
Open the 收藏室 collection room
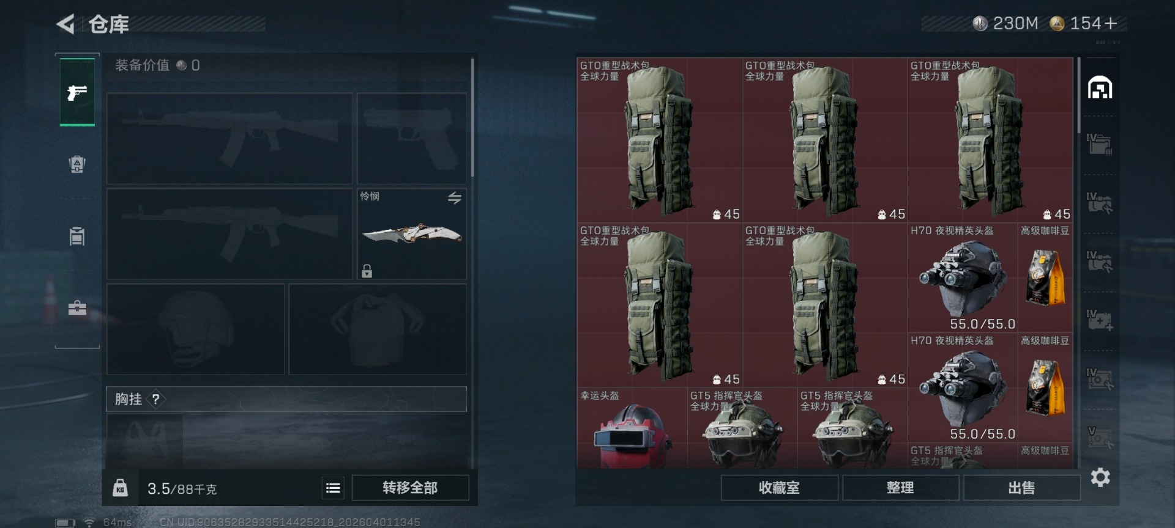click(x=779, y=488)
